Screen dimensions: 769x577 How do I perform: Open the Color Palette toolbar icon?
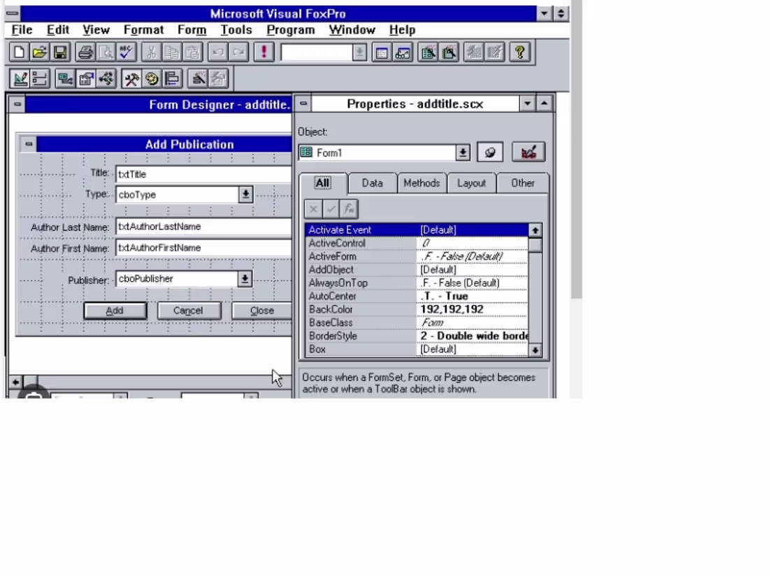[152, 78]
